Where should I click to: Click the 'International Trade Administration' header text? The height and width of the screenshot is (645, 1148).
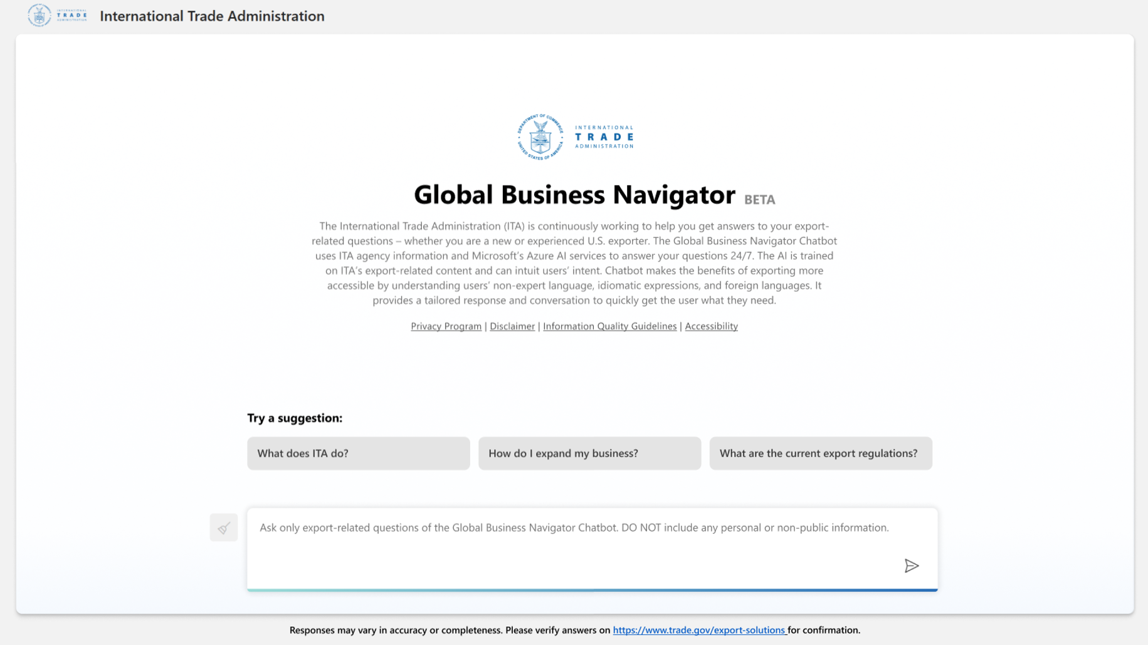point(212,16)
